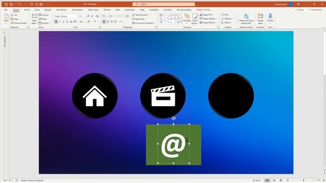Click the Share button
The image size is (326, 183).
(x=300, y=10)
